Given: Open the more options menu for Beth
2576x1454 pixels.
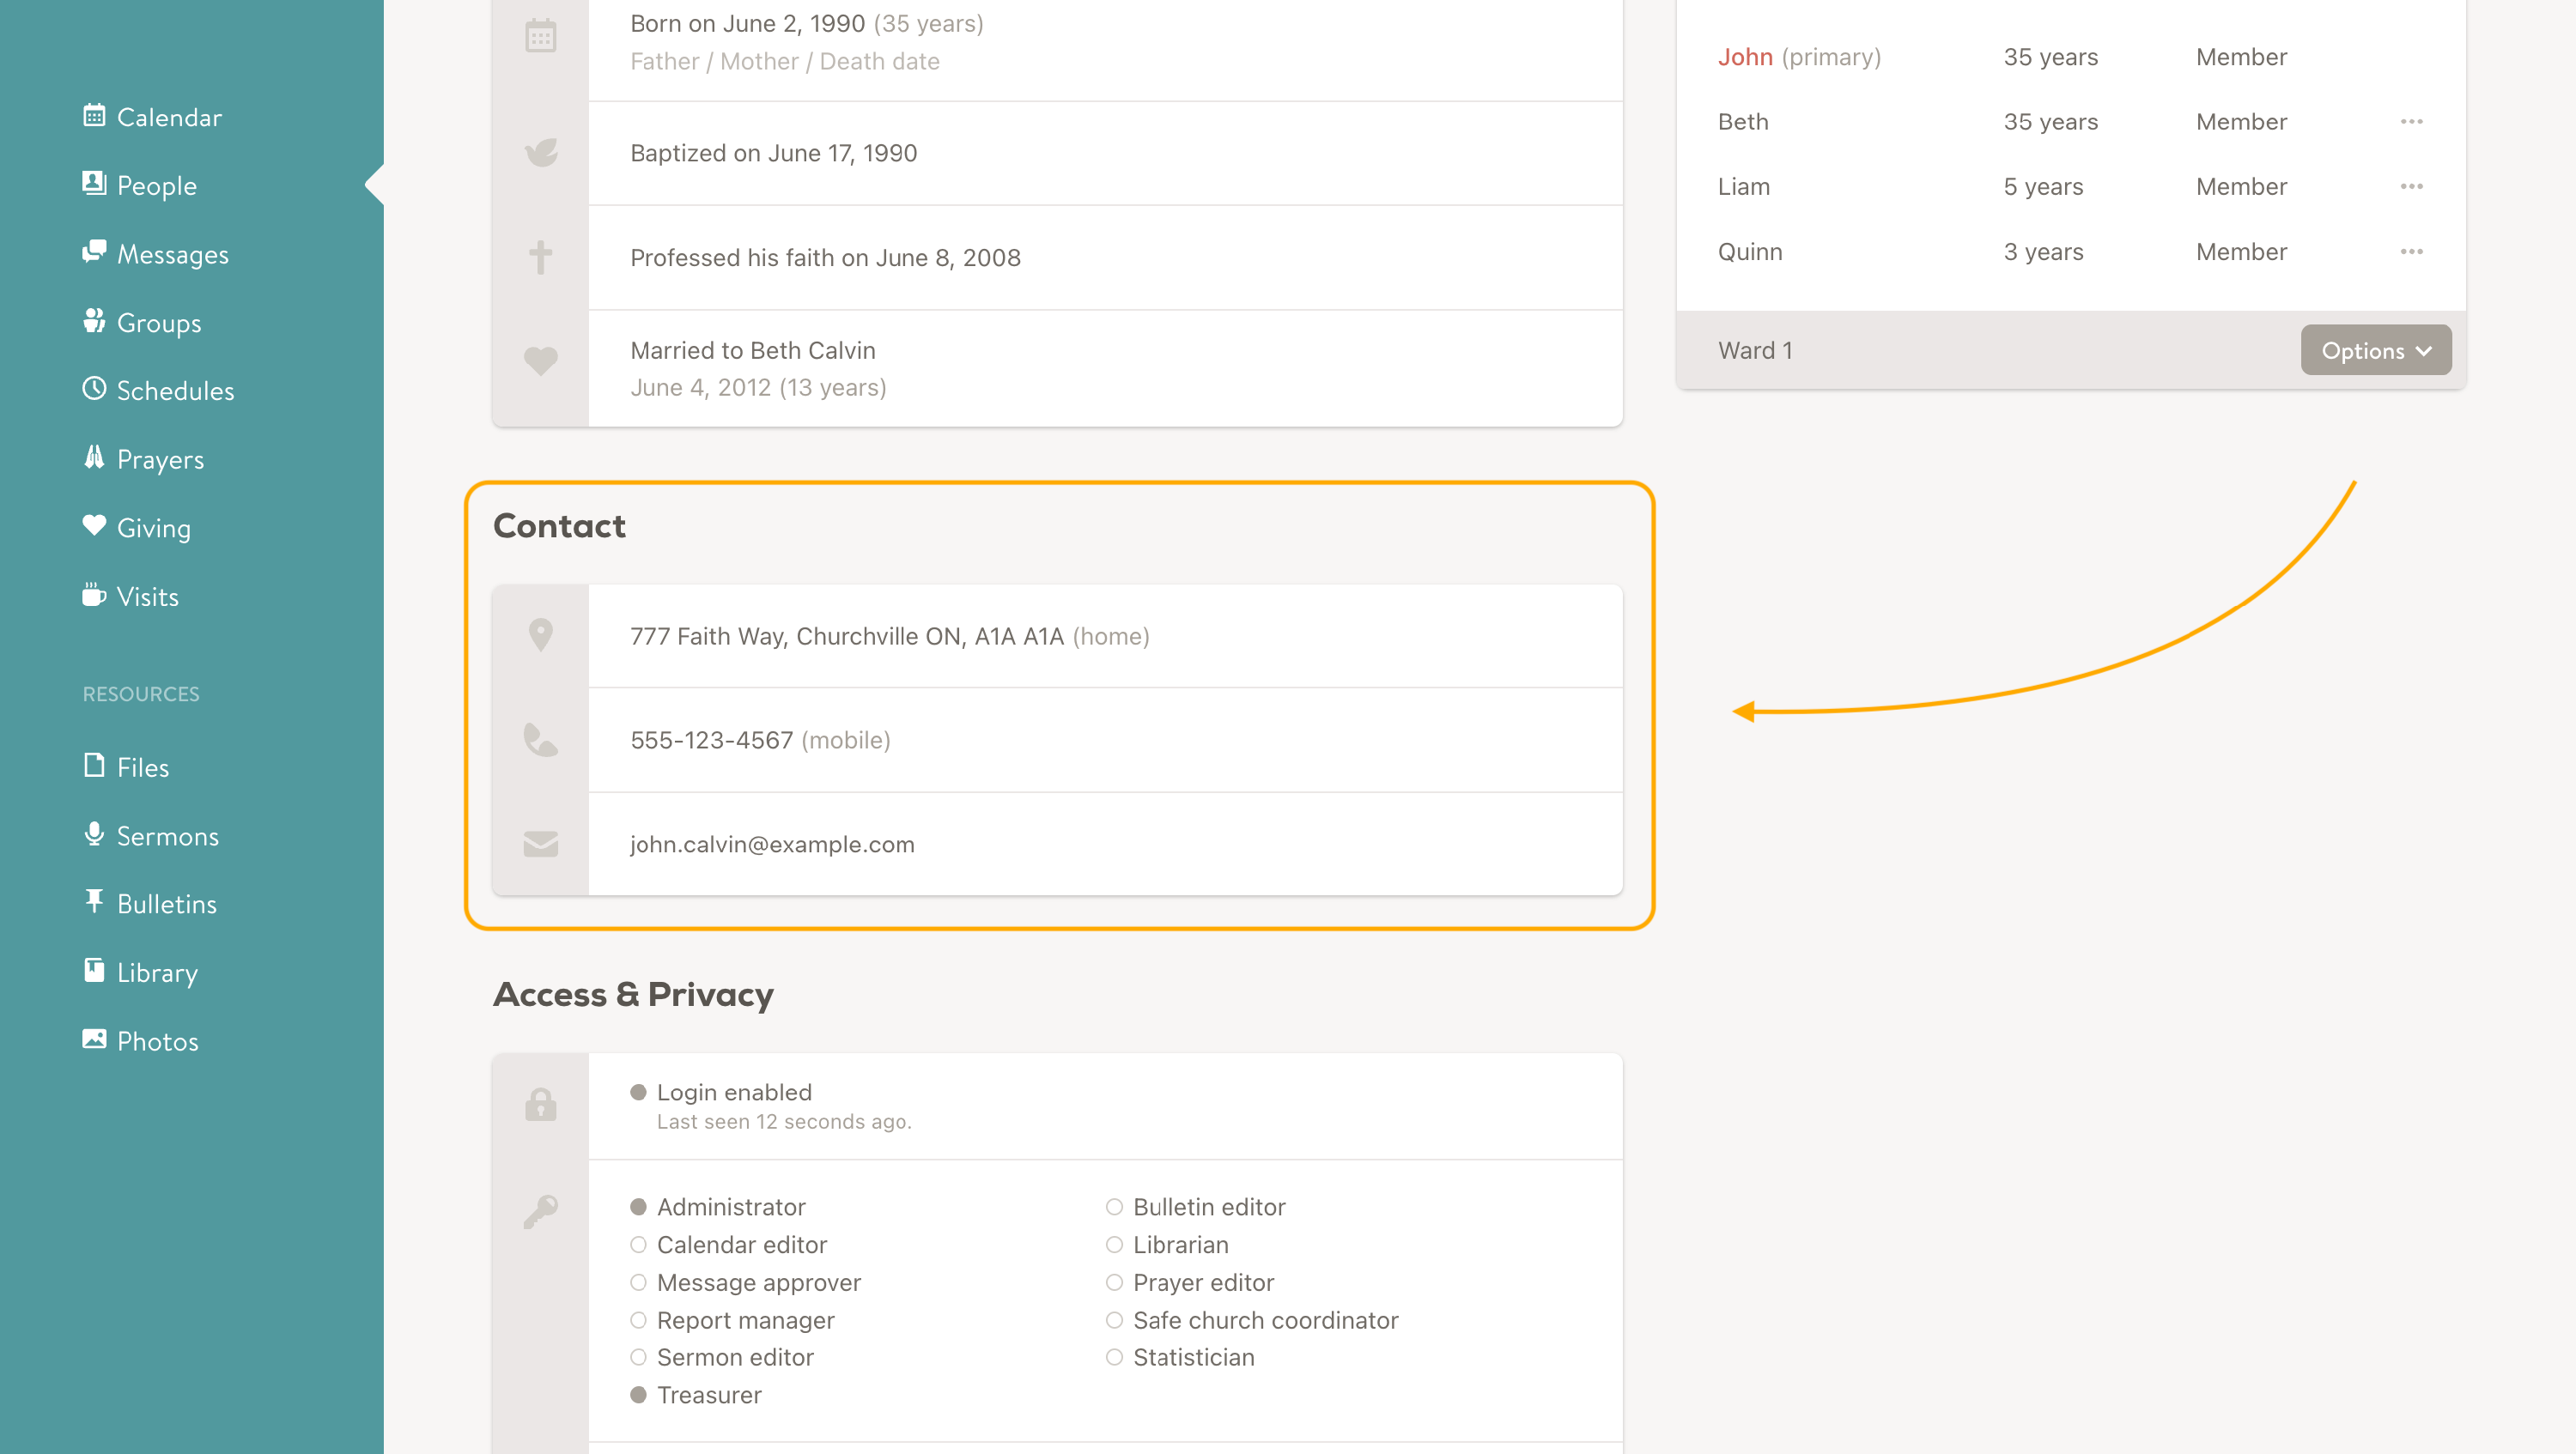Looking at the screenshot, I should click(2411, 122).
